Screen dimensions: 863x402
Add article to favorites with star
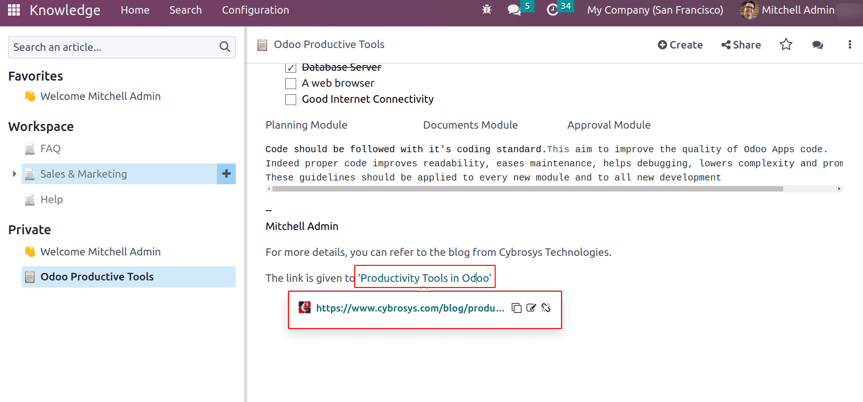click(x=786, y=44)
